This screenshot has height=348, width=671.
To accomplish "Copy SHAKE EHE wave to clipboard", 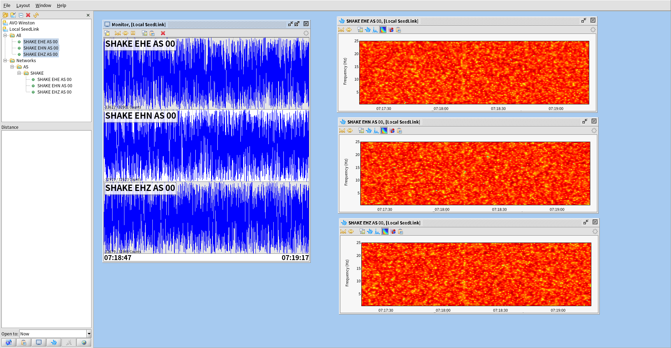I will pyautogui.click(x=398, y=30).
